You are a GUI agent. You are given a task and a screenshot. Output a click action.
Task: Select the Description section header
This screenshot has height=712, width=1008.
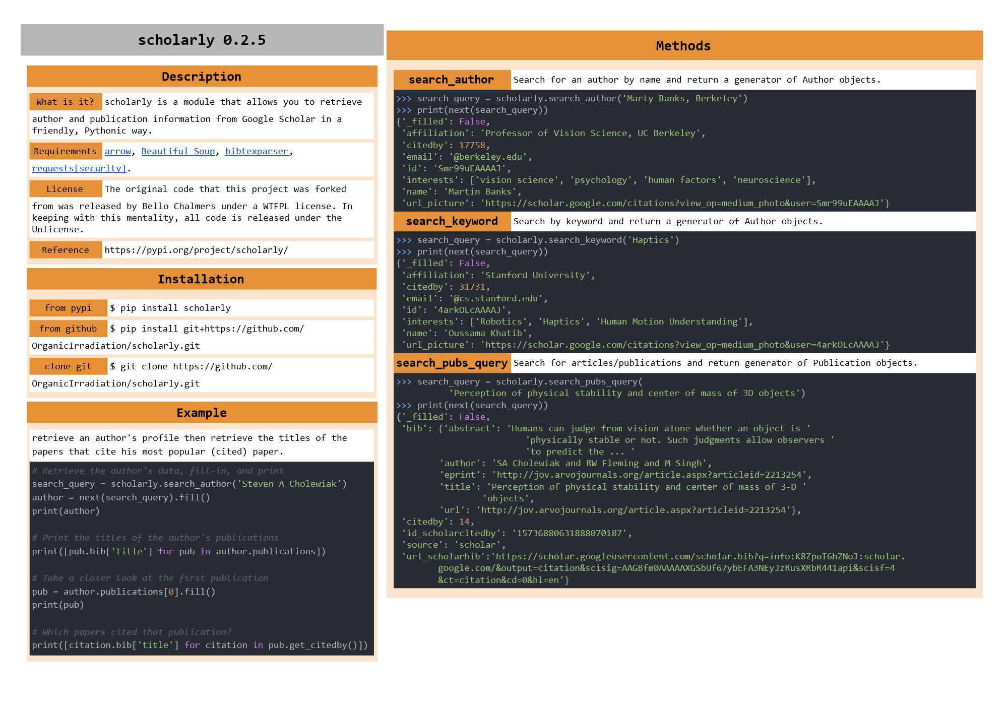coord(202,77)
